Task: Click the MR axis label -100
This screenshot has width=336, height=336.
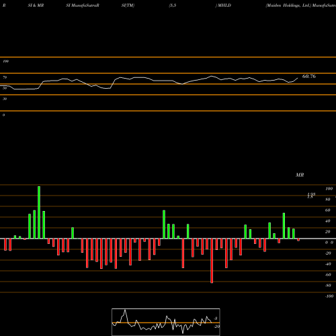Action: (329, 296)
